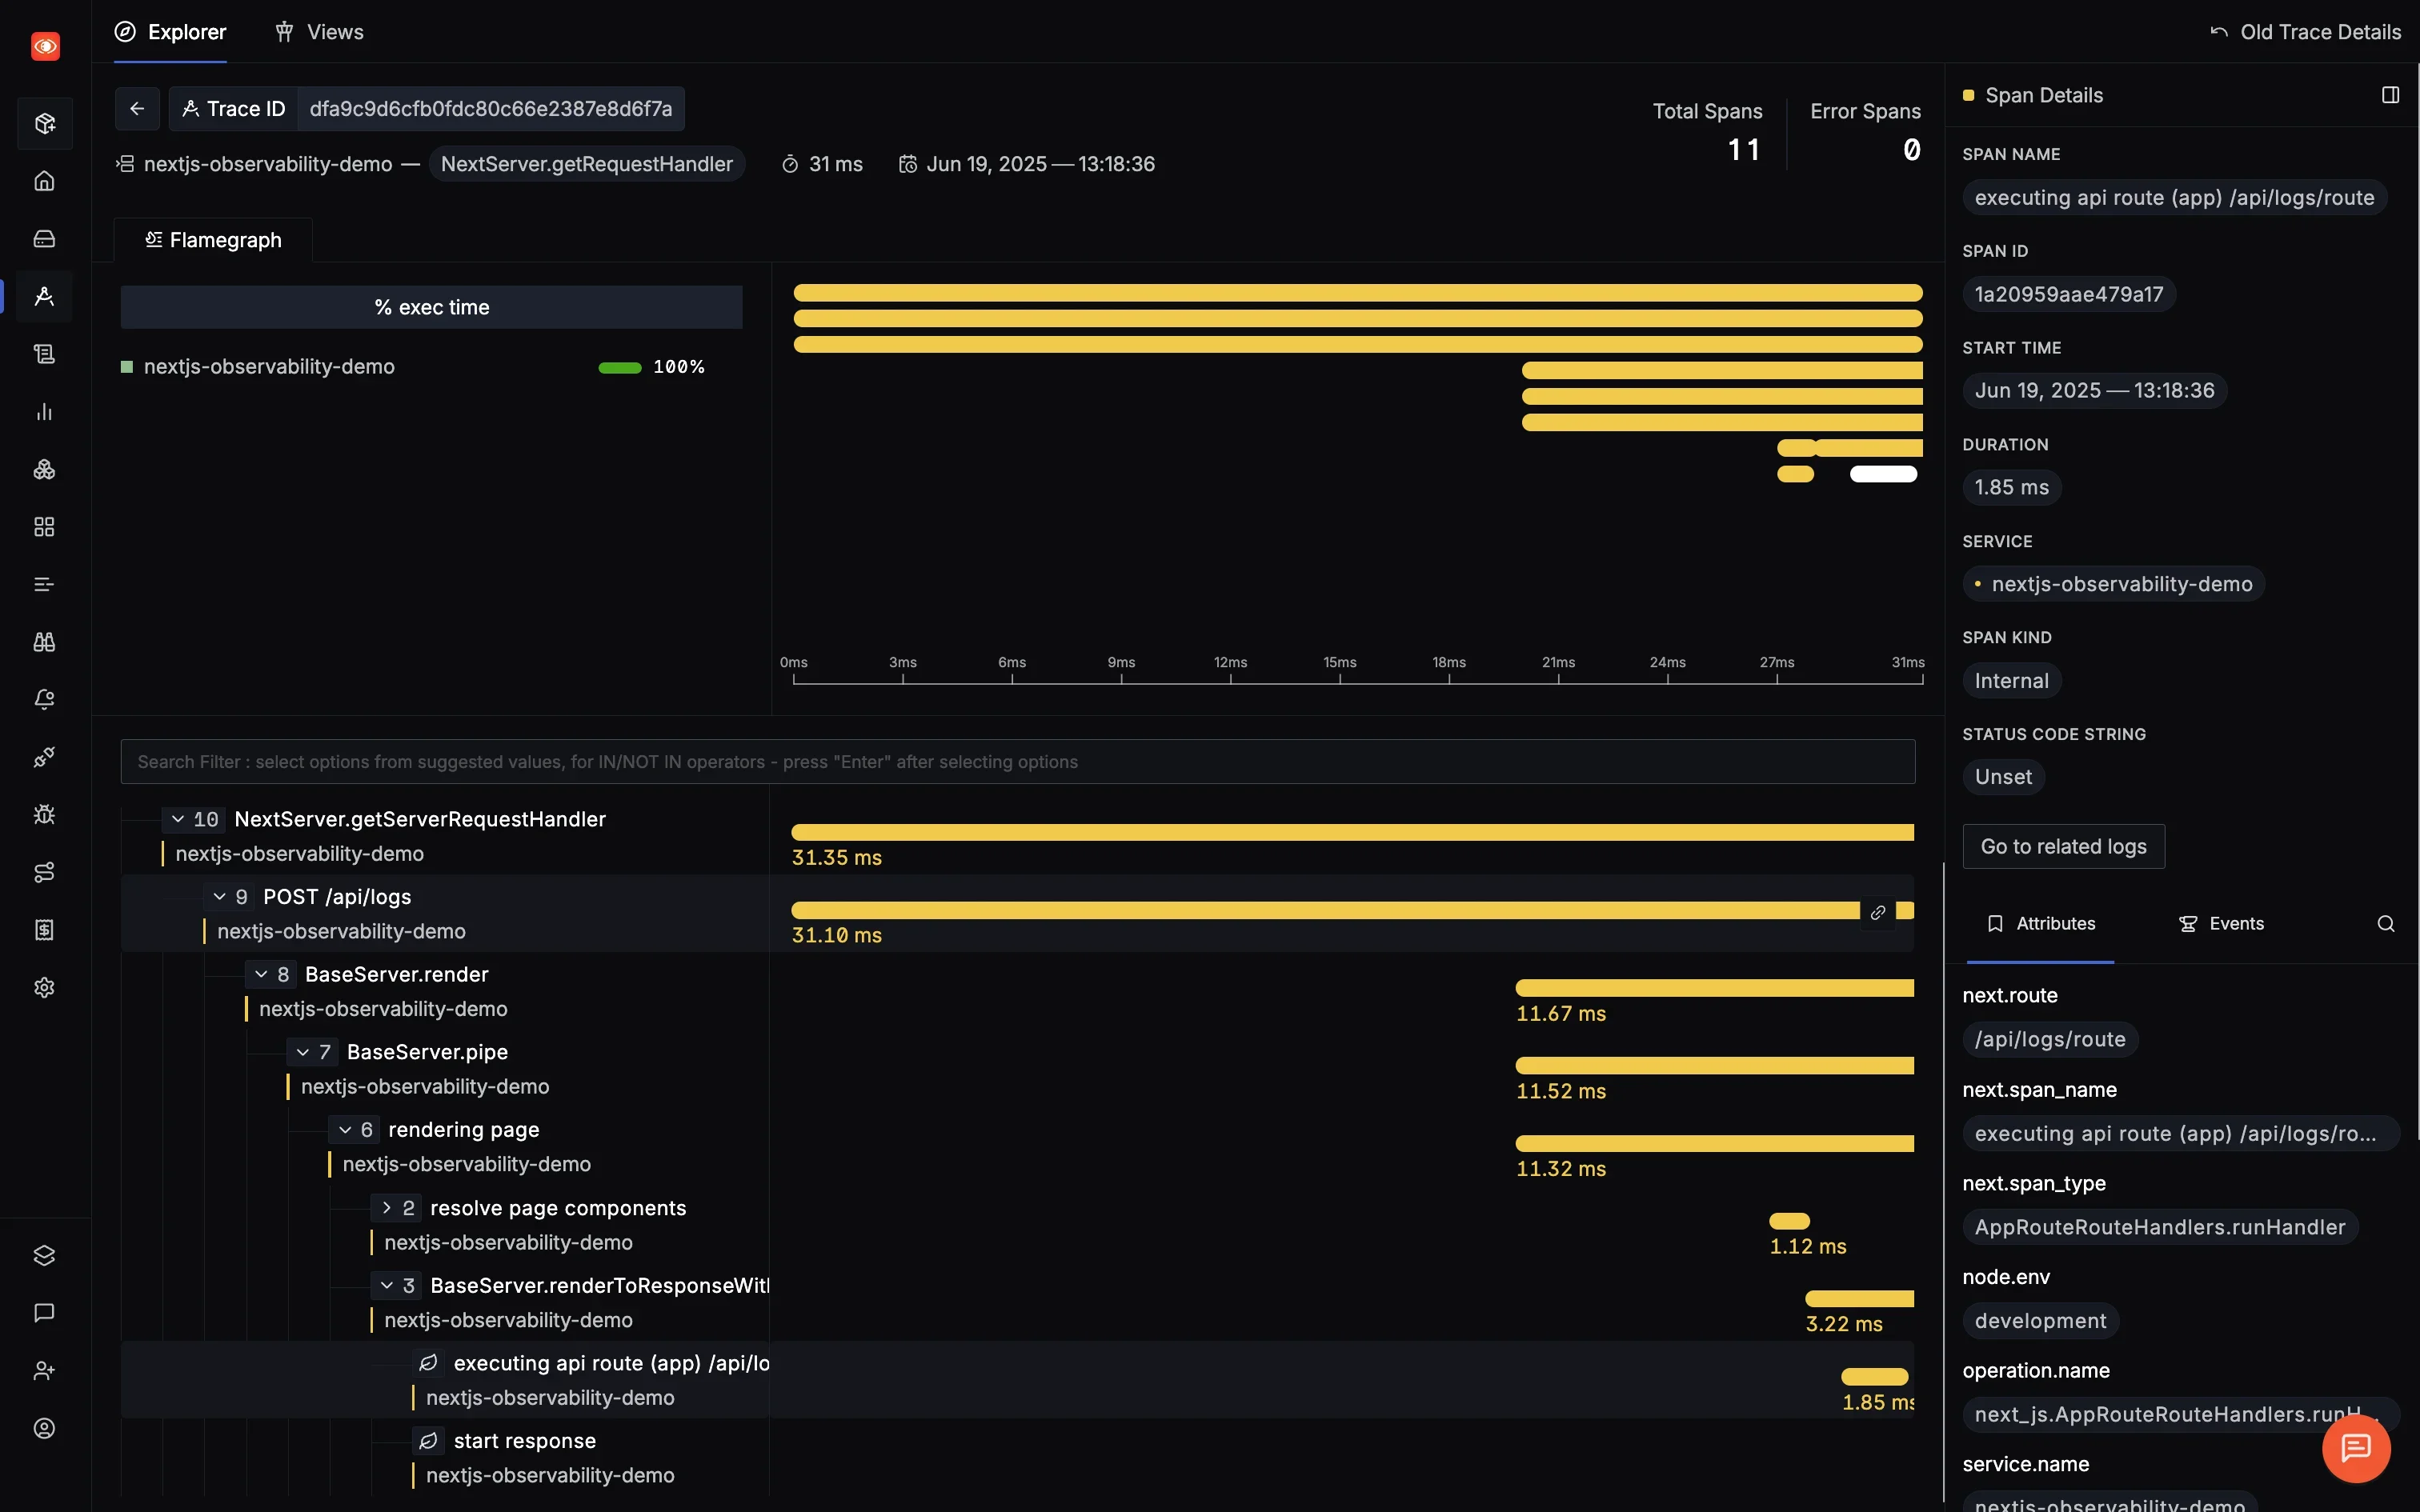The height and width of the screenshot is (1512, 2420).
Task: Open the Alerts bell icon in sidebar
Action: [x=44, y=699]
